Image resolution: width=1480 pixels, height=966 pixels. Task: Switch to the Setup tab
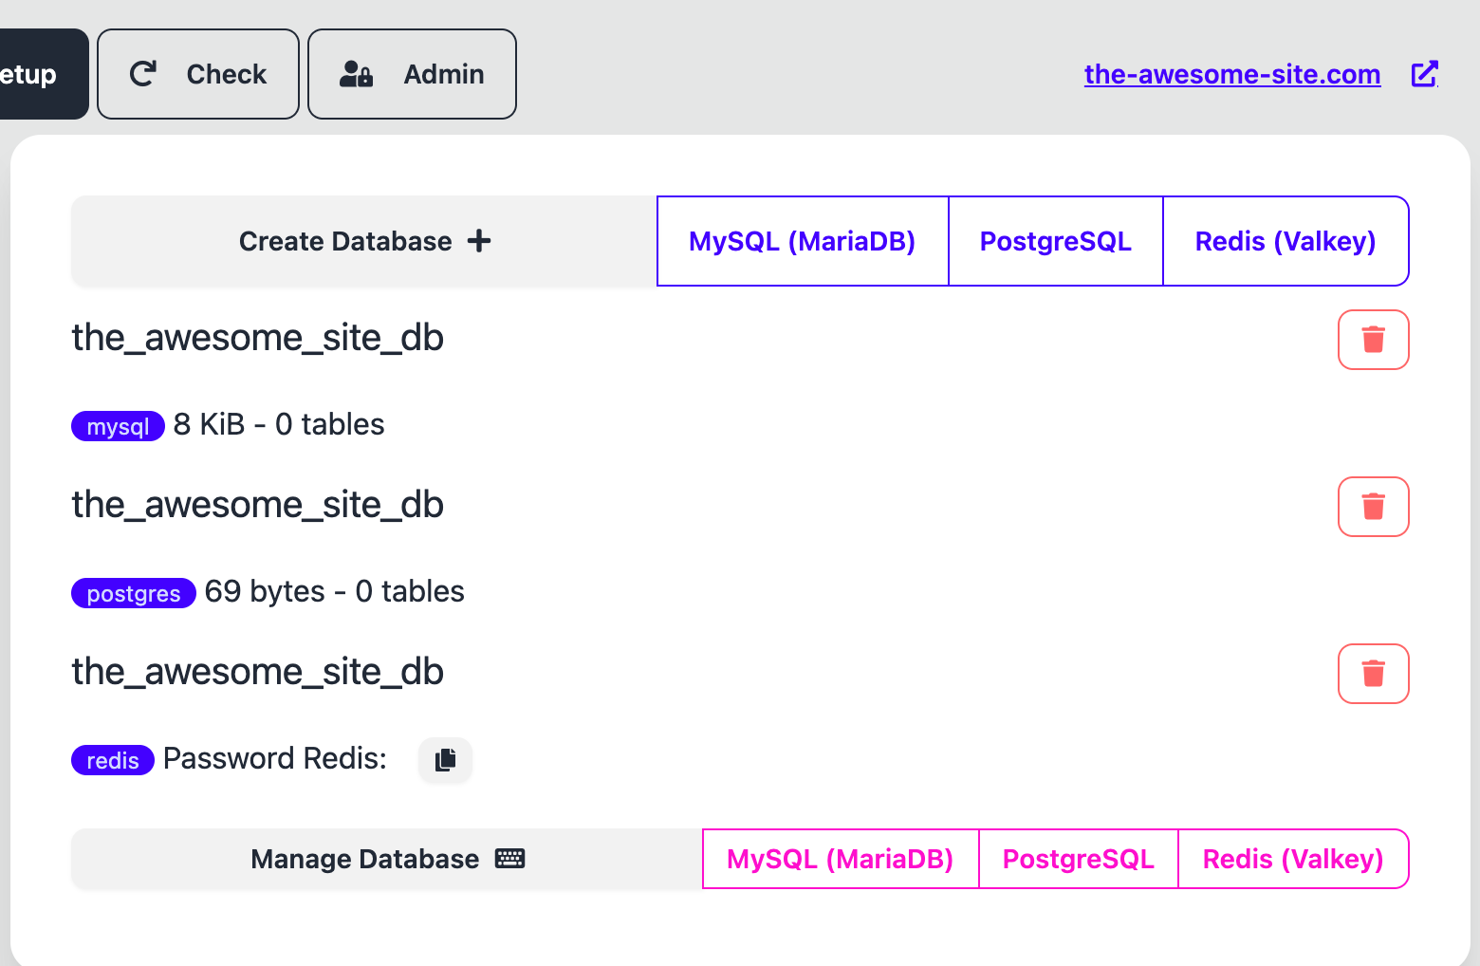coord(38,74)
